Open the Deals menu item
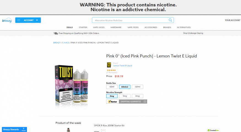Viewport: 241px width, 132px height. point(70,27)
